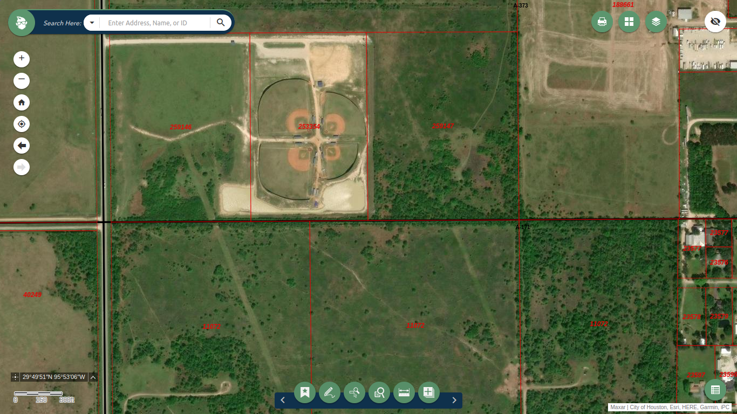Open the add data tool
This screenshot has height=414, width=737.
tap(429, 392)
